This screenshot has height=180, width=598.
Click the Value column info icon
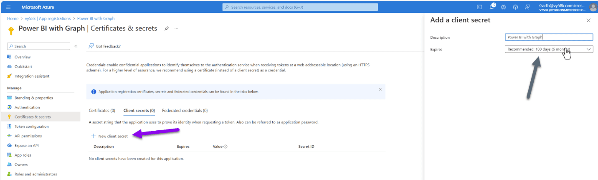(226, 147)
